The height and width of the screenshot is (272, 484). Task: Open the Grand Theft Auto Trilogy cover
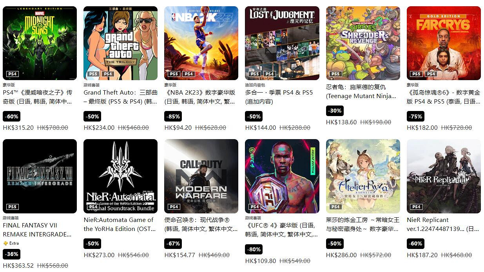[x=120, y=43]
